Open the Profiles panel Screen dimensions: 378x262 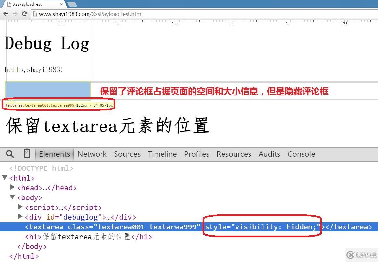click(x=197, y=154)
